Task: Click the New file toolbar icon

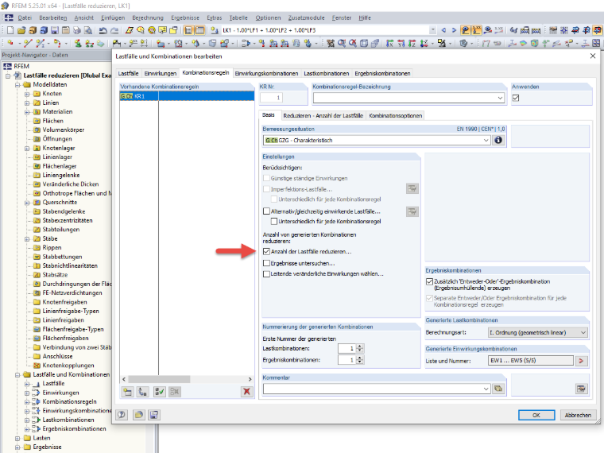Action: pyautogui.click(x=10, y=30)
